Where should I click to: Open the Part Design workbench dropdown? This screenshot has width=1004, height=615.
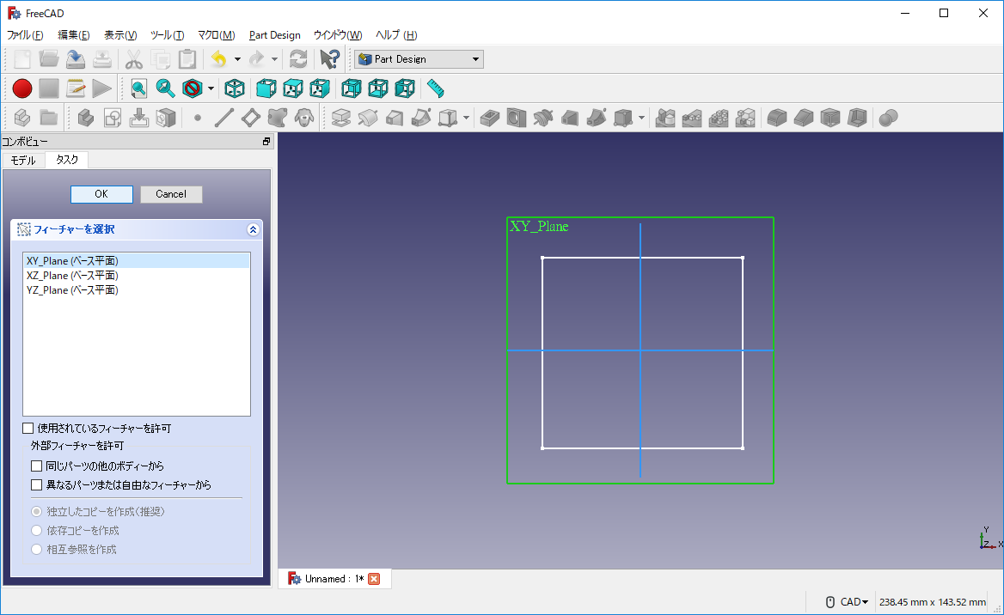click(419, 59)
